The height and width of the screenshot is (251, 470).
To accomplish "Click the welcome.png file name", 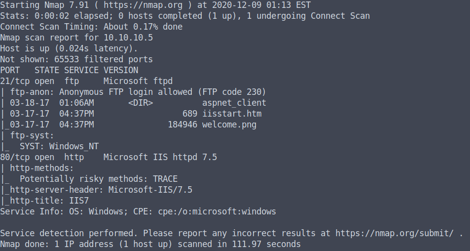I will tap(229, 125).
